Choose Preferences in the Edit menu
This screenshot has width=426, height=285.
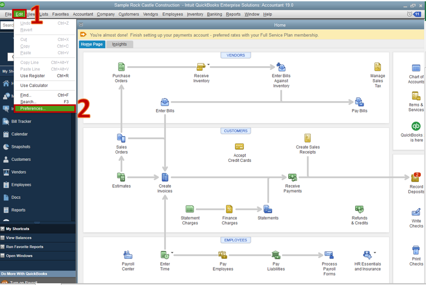(x=45, y=108)
